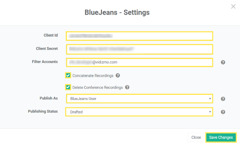Viewport: 240px width, 145px height.
Task: Click the Delete Conference Recordings label text
Action: [98, 88]
